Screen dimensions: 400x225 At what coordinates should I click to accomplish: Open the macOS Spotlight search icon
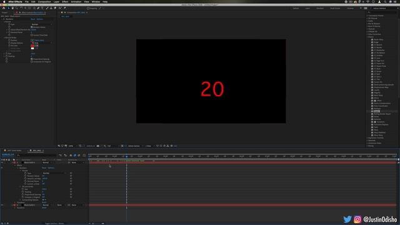tap(385, 2)
